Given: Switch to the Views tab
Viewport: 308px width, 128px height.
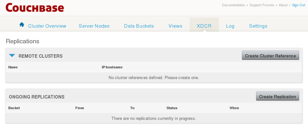Looking at the screenshot, I should tap(175, 26).
